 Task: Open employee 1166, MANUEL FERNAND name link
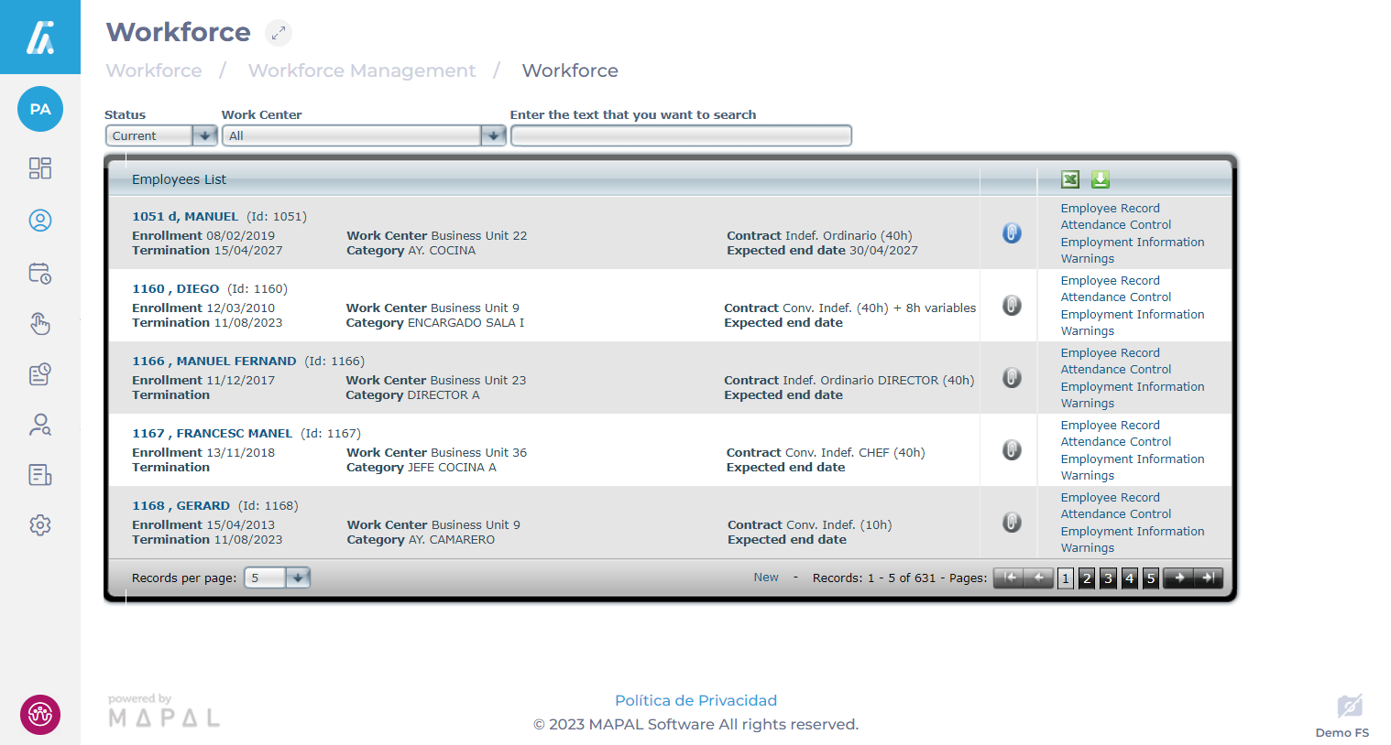[214, 362]
